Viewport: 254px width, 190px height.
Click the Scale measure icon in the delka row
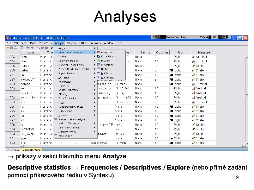tap(193, 70)
